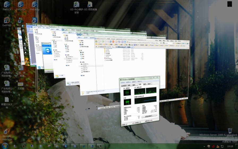Open Windows Explorer folder on the taskbar
This screenshot has width=238, height=149.
point(57,146)
